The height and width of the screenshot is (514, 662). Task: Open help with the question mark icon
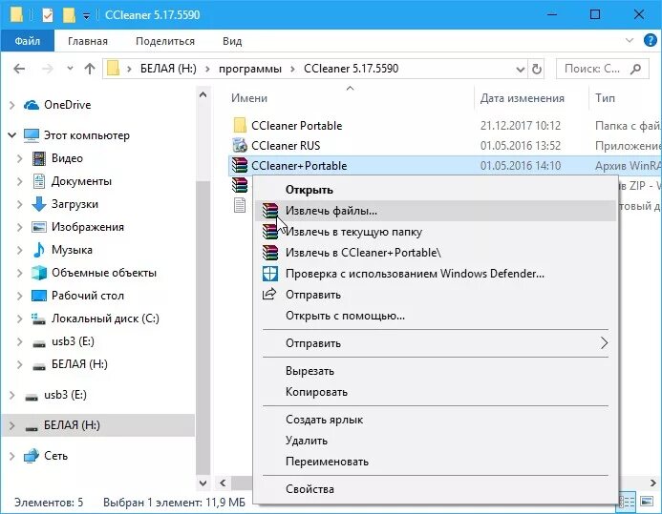[x=650, y=40]
